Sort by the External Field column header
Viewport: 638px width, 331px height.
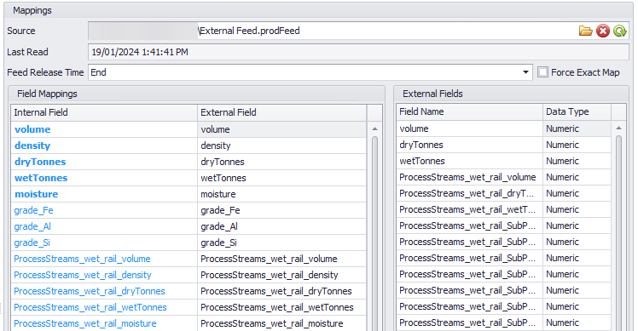(x=282, y=112)
